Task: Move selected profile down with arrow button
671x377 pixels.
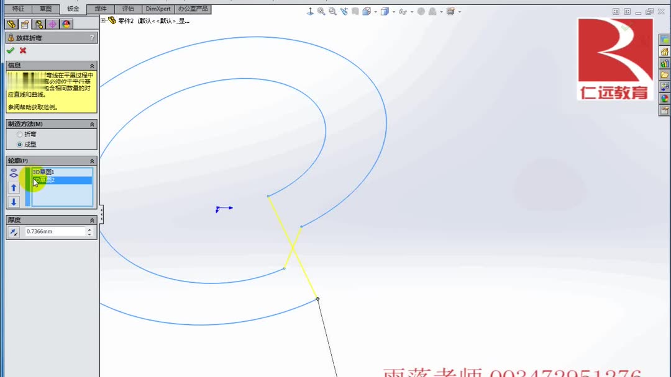Action: (13, 202)
